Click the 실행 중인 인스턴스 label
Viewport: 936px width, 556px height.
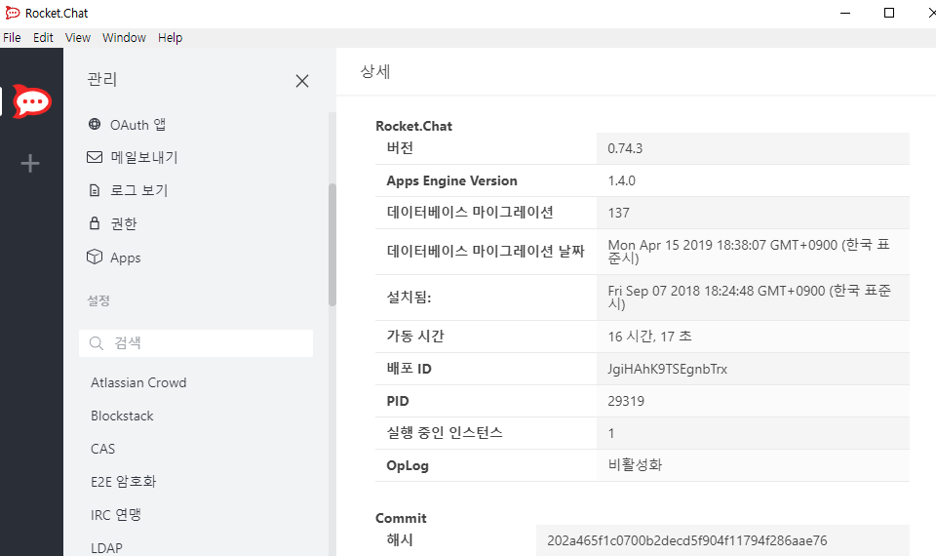tap(445, 433)
